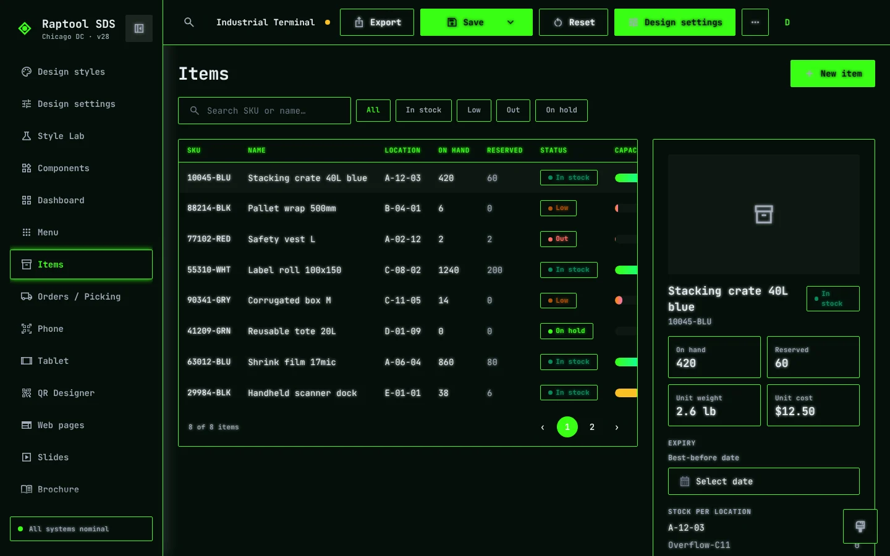Viewport: 890px width, 556px height.
Task: Collapse the sidebar with the panel icon
Action: point(139,28)
